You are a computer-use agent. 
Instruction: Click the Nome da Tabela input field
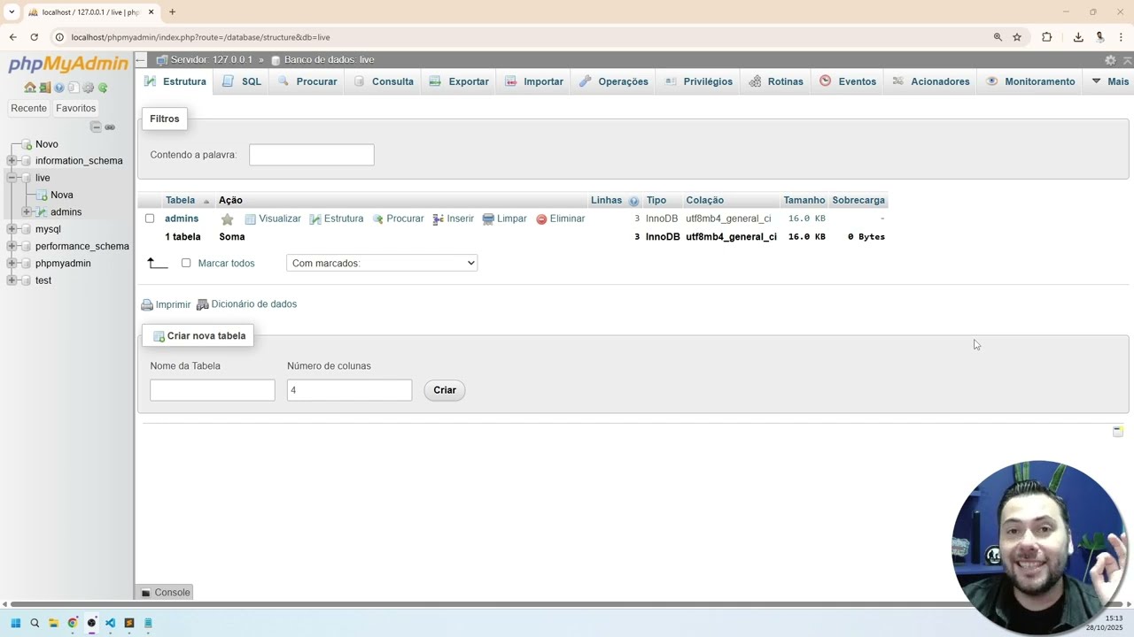[213, 390]
